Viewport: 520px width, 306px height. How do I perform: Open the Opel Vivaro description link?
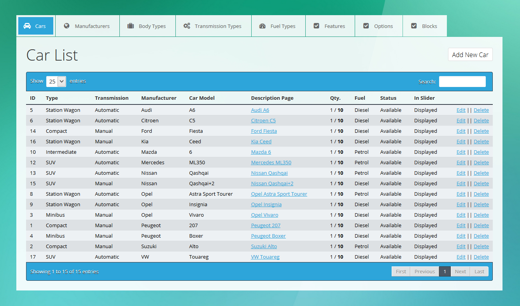[265, 215]
